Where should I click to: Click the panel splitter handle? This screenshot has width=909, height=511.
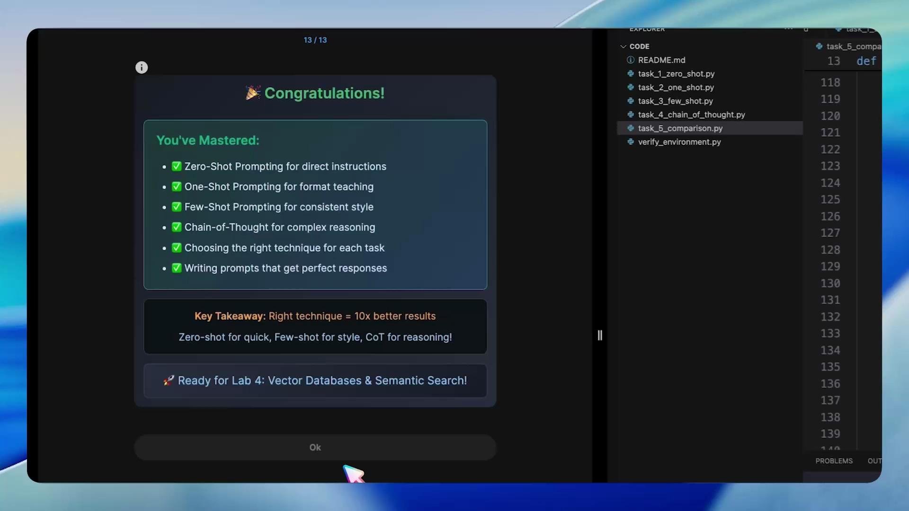coord(600,335)
